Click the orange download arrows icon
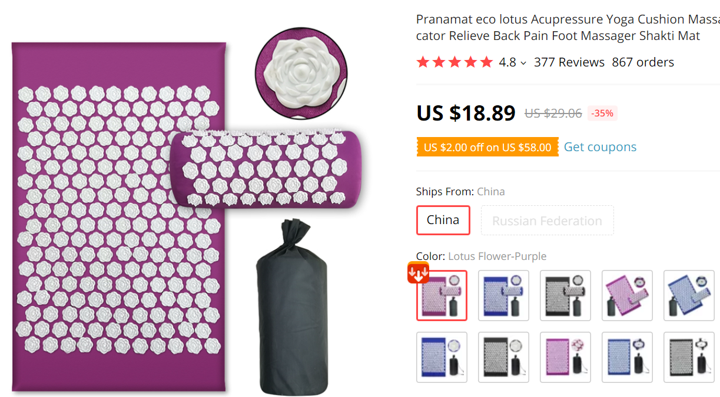720x397 pixels. [x=419, y=273]
